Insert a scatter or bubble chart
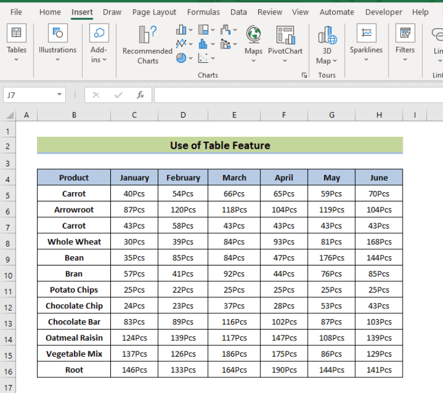The width and height of the screenshot is (443, 393). pos(203,58)
